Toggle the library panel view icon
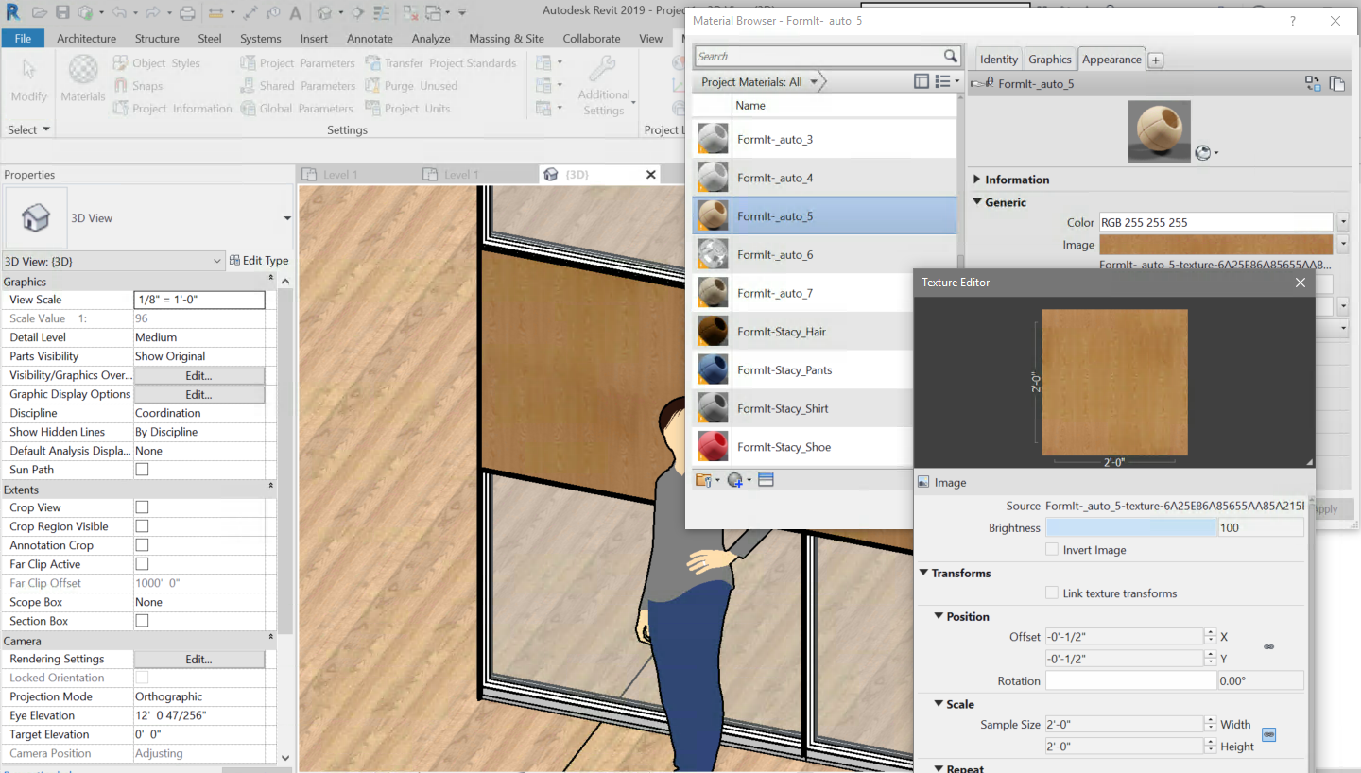The image size is (1361, 773). (922, 81)
